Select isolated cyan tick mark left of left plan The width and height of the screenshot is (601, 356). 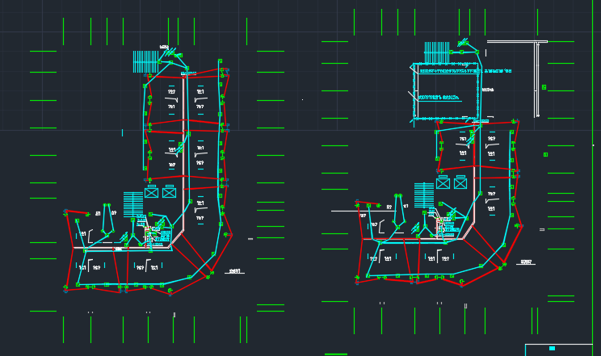coord(122,132)
